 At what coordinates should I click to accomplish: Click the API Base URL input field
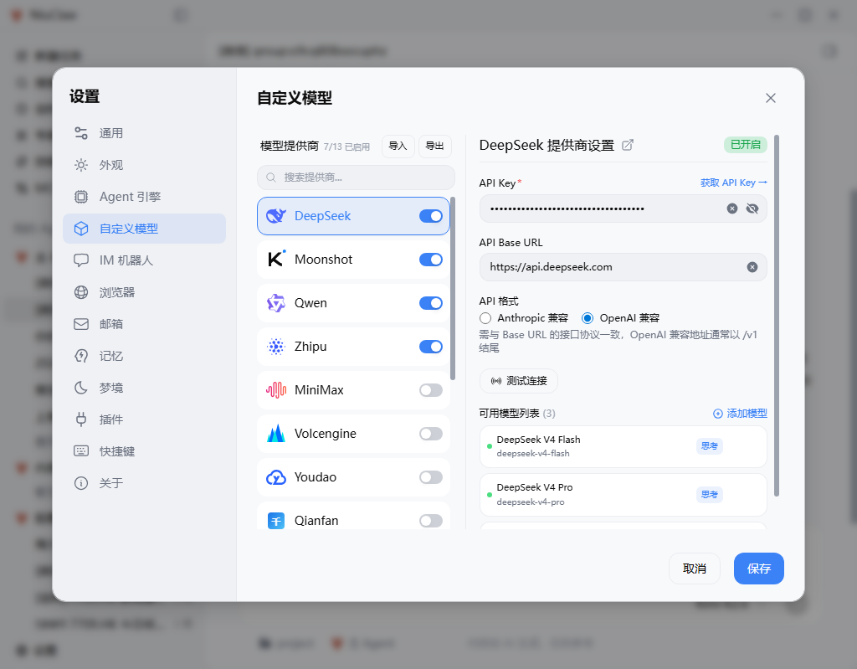[x=623, y=267]
